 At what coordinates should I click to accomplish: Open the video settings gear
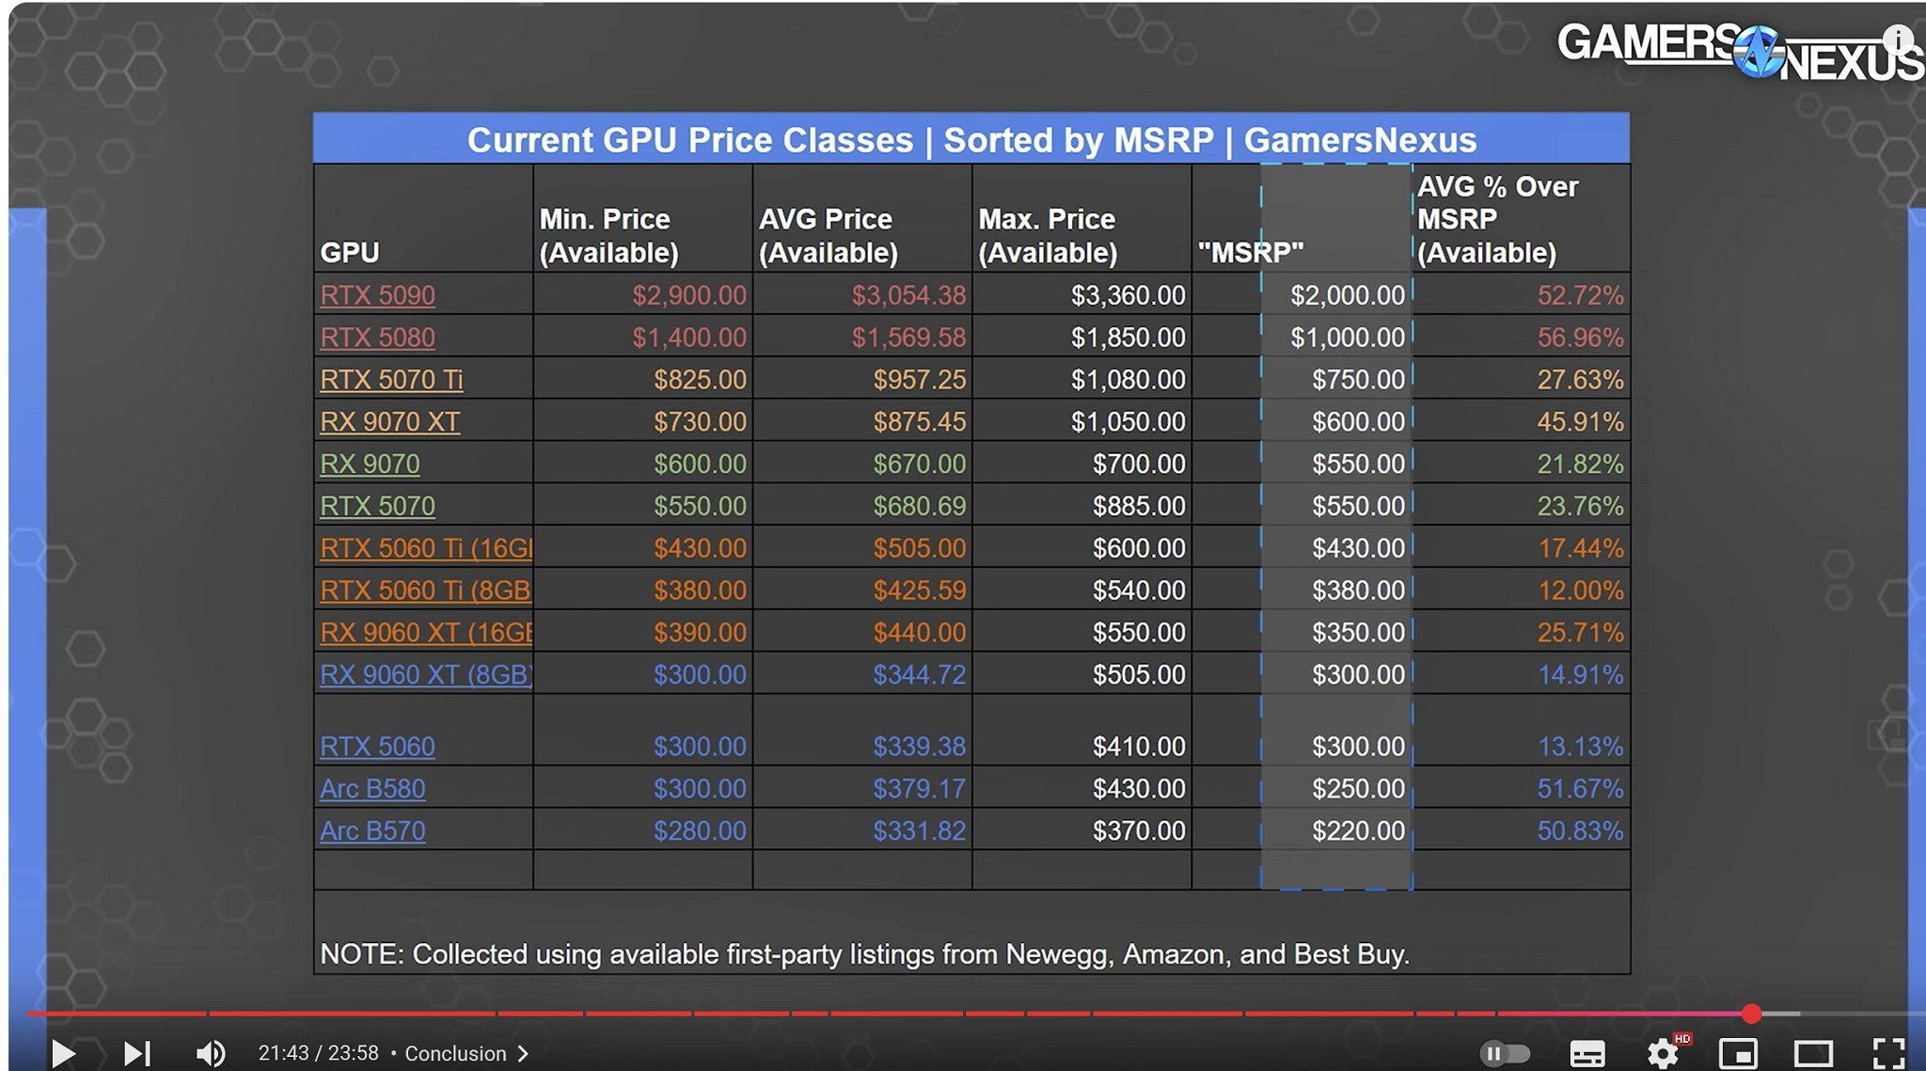(x=1664, y=1052)
